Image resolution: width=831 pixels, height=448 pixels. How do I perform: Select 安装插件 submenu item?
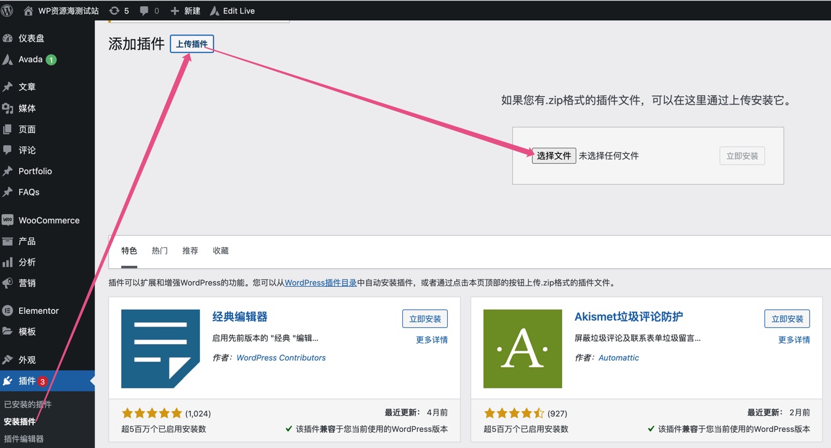20,422
